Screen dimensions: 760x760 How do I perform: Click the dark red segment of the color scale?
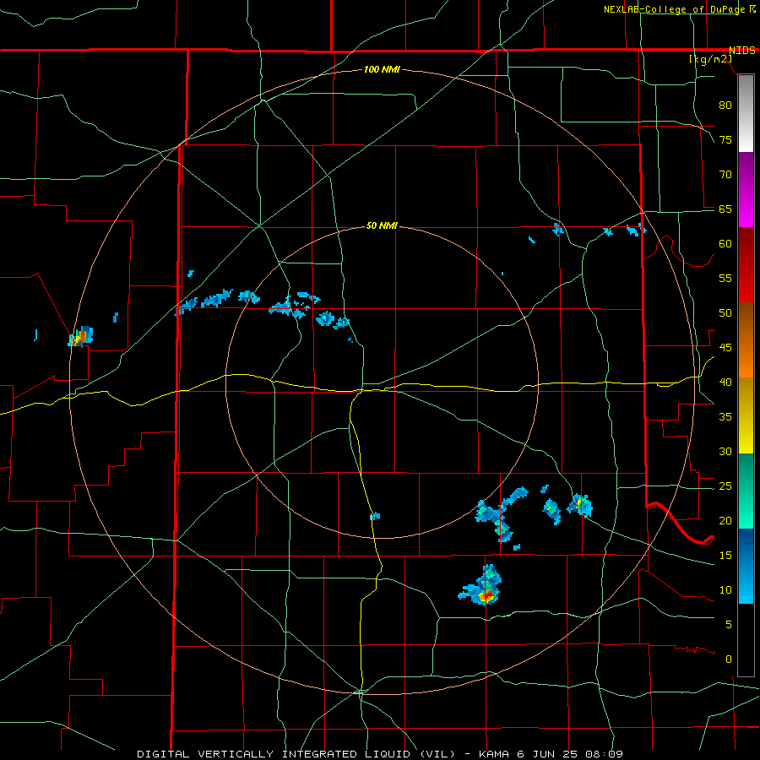pyautogui.click(x=746, y=264)
